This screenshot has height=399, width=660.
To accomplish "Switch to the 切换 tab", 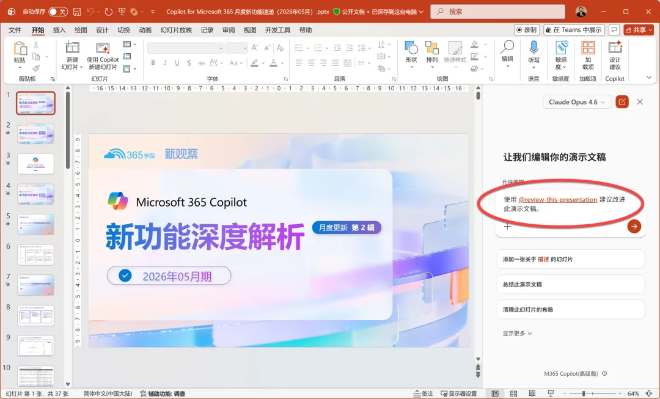I will [x=123, y=30].
